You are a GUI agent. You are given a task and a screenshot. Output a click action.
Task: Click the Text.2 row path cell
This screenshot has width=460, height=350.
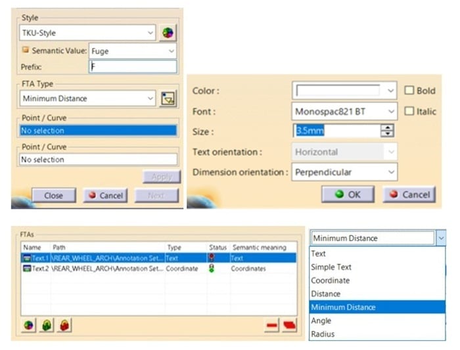107,269
